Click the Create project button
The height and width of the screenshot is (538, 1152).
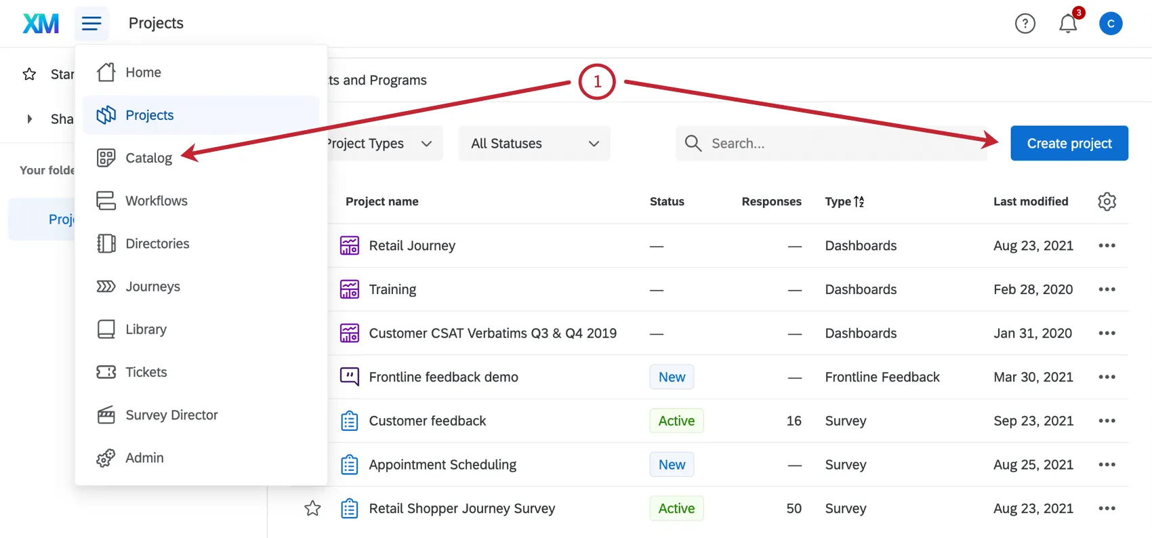pyautogui.click(x=1069, y=144)
